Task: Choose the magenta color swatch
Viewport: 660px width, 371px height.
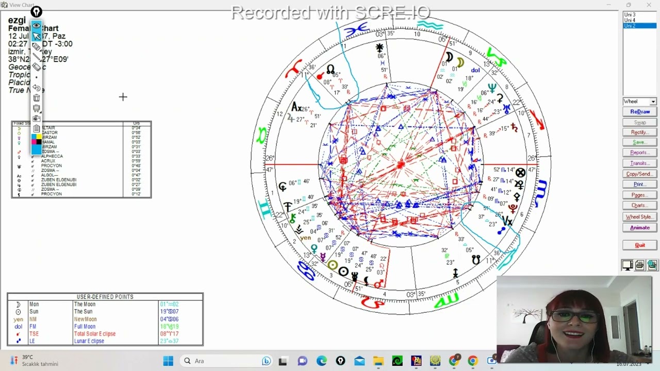Action: tap(34, 142)
